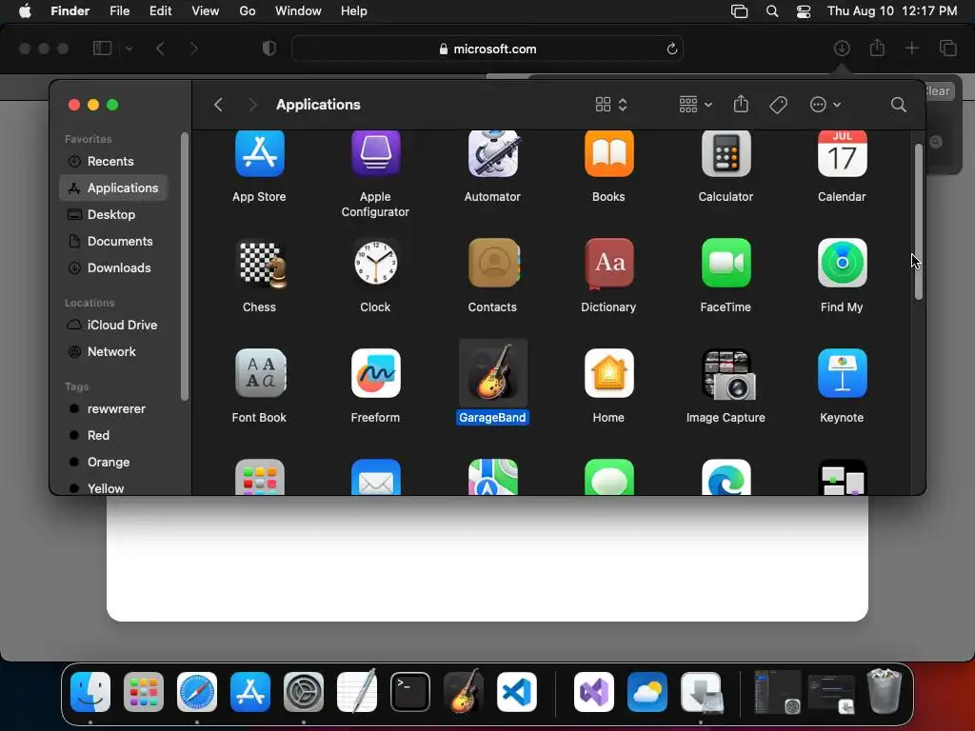
Task: Click the Finder sidebar scrollbar
Action: tap(184, 267)
